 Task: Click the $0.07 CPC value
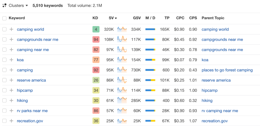179,60
